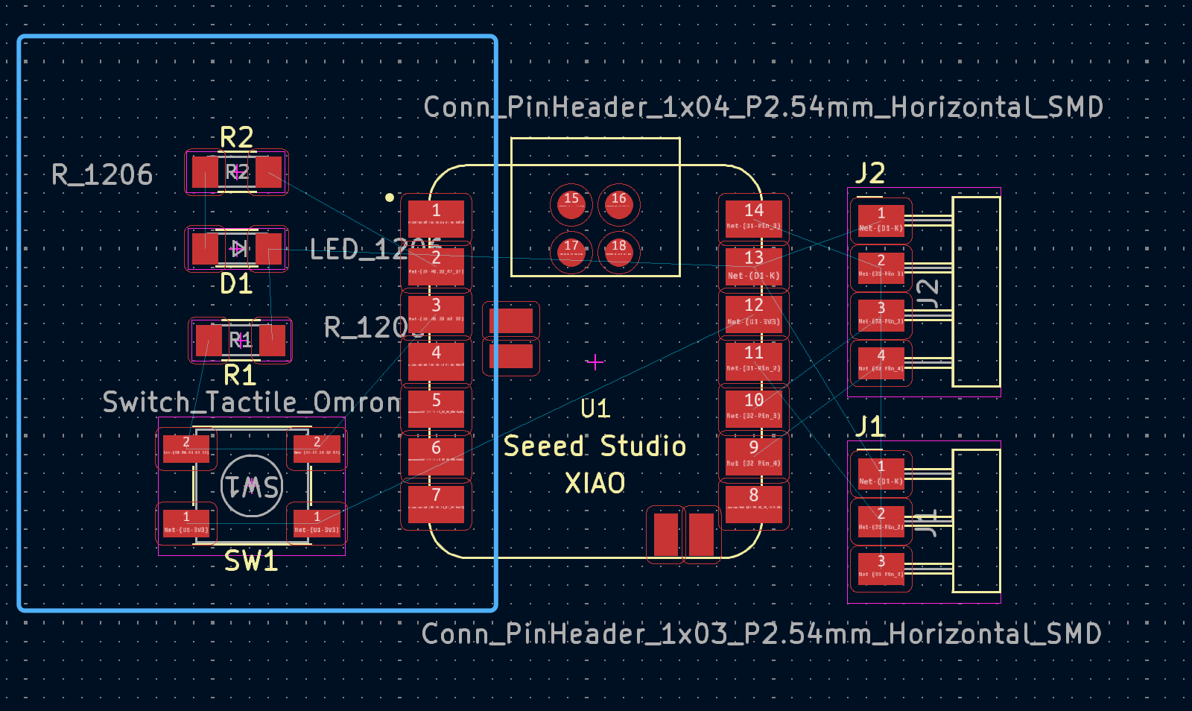The height and width of the screenshot is (711, 1192).
Task: Select pad 3 of connector J2
Action: (x=881, y=315)
